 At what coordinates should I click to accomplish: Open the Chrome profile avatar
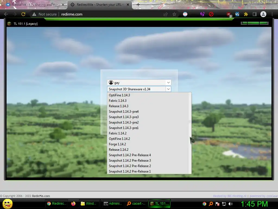[x=263, y=14]
